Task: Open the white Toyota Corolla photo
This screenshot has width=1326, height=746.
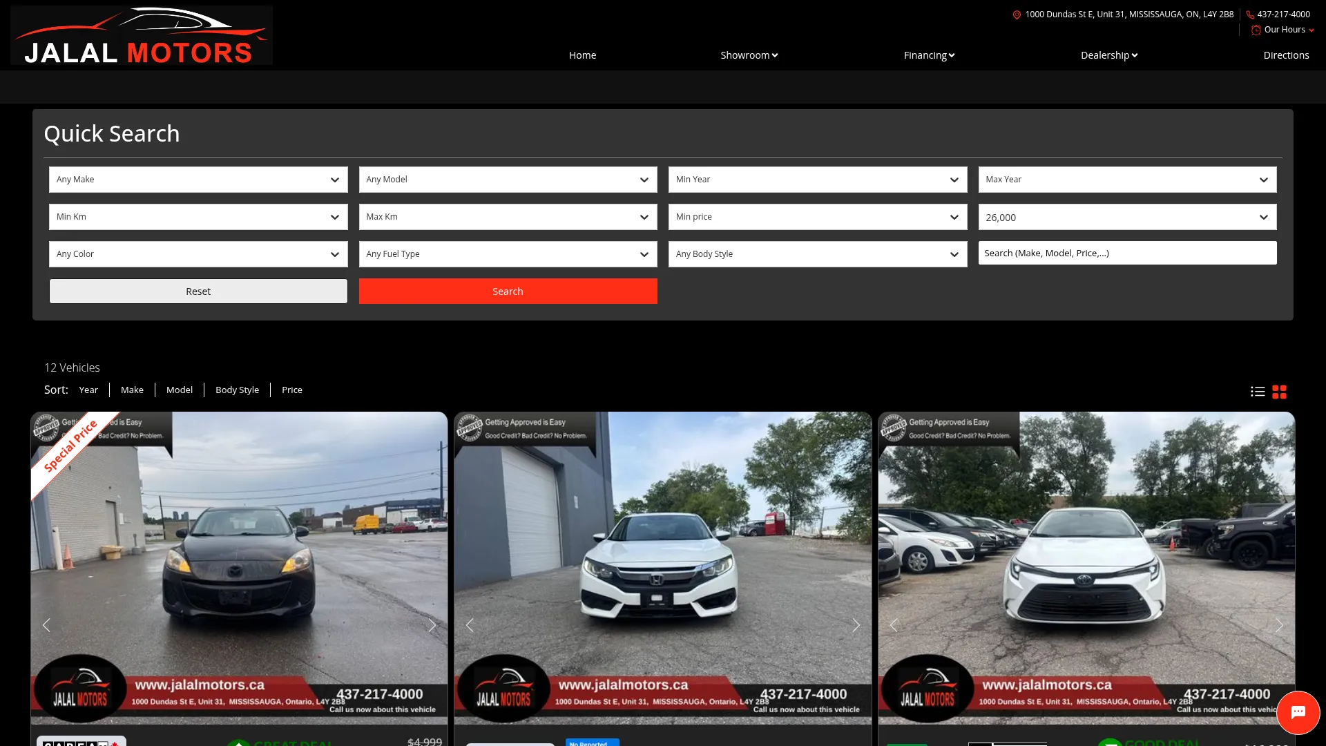Action: tap(1086, 568)
